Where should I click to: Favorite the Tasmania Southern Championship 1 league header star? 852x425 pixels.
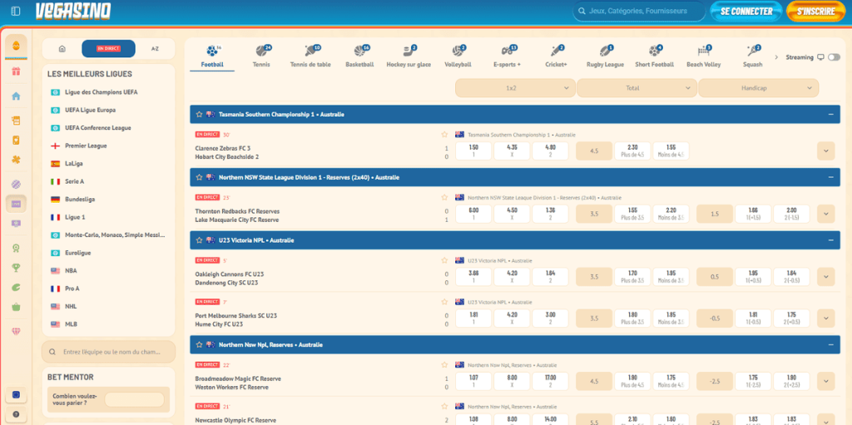pyautogui.click(x=200, y=115)
